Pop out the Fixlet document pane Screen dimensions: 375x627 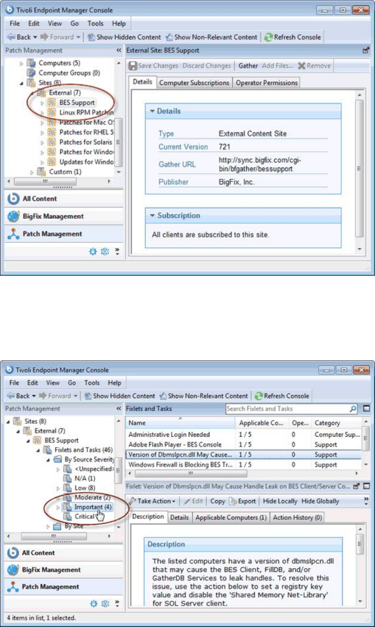pyautogui.click(x=357, y=486)
